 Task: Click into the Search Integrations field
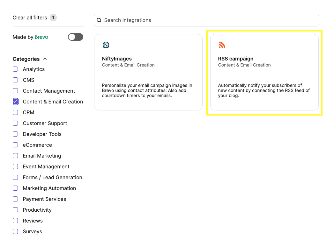206,20
